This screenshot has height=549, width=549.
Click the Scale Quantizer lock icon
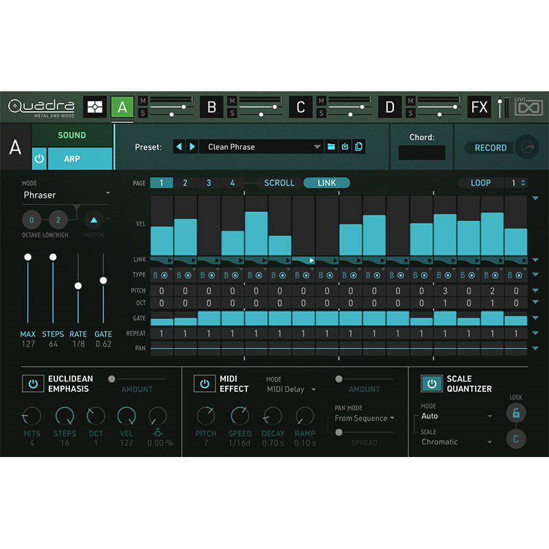(516, 413)
